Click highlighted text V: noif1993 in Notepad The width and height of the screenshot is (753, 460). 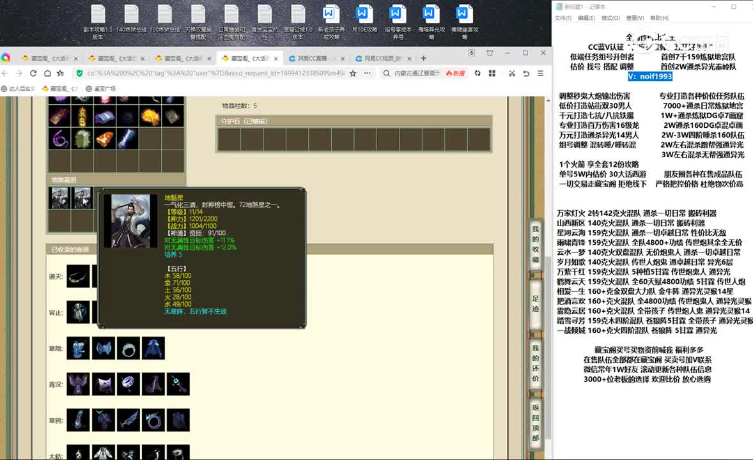649,76
